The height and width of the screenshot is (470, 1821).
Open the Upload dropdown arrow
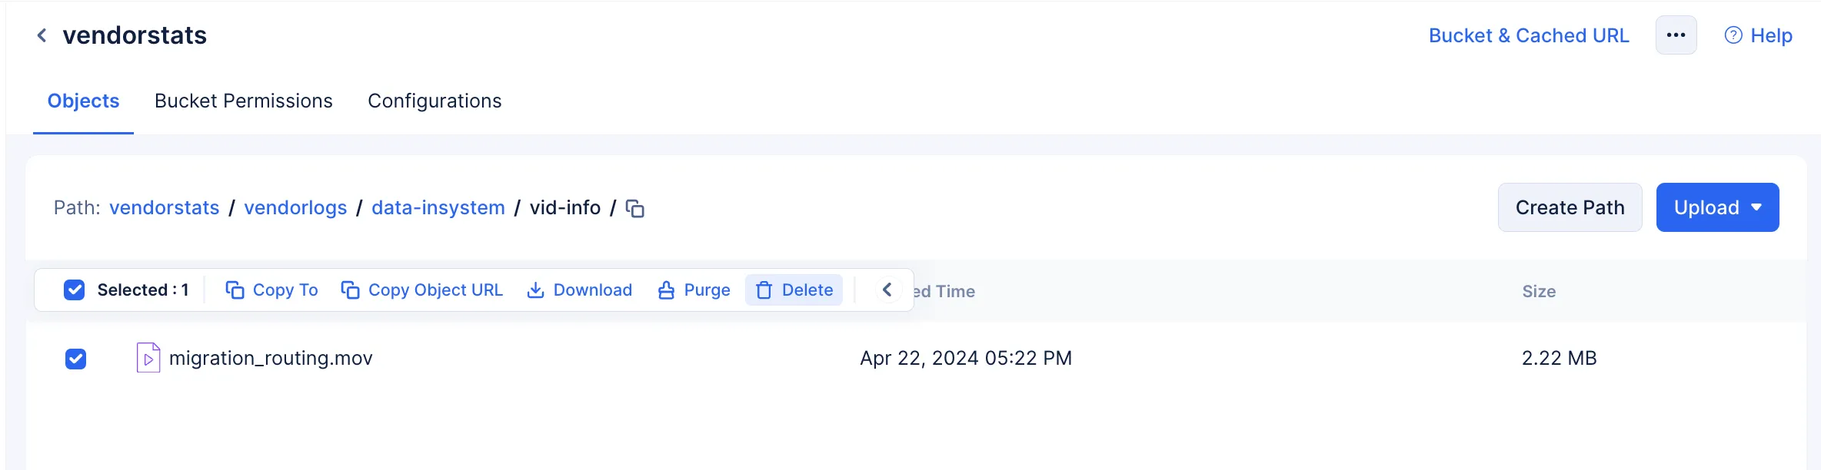point(1756,207)
